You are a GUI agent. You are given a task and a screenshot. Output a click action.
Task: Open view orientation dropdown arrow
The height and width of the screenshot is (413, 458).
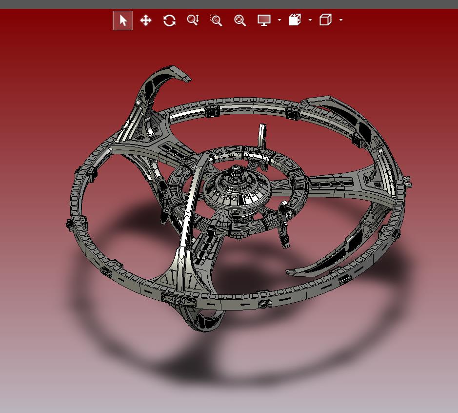(x=341, y=20)
